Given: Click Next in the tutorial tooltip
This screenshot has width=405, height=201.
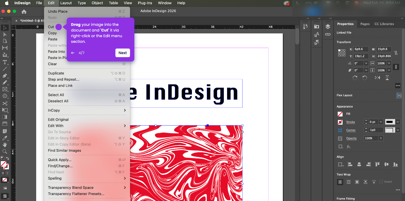Looking at the screenshot, I should point(122,53).
